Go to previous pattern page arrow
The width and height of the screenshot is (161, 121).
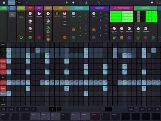pyautogui.click(x=19, y=109)
